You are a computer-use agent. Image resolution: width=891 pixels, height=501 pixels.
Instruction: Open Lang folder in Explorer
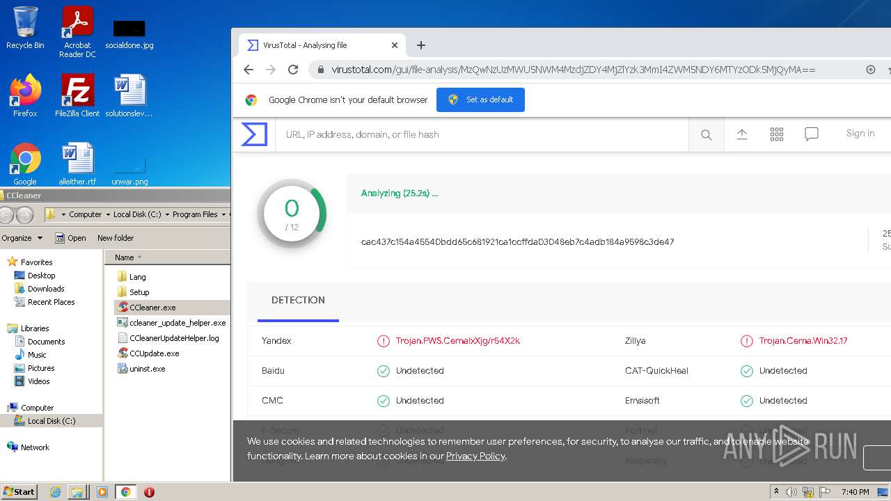(x=132, y=277)
